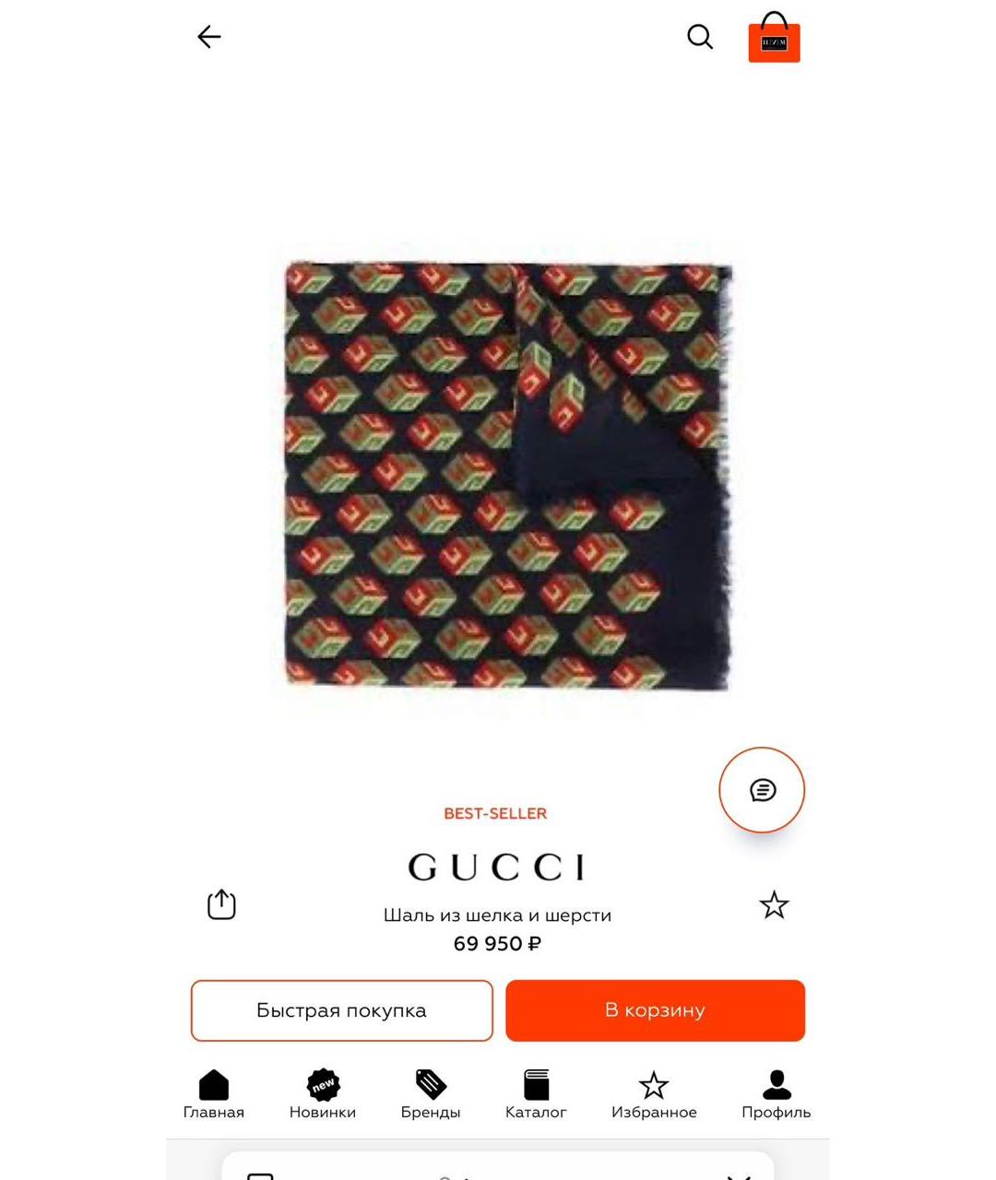Viewport: 996px width, 1180px height.
Task: Open the Новинки new arrivals tab
Action: (323, 1094)
